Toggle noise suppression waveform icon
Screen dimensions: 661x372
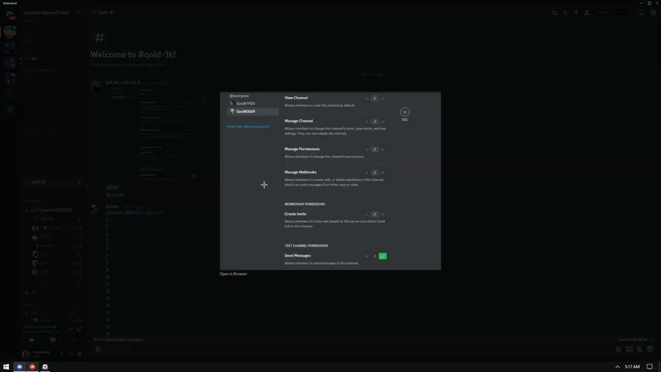tap(71, 329)
